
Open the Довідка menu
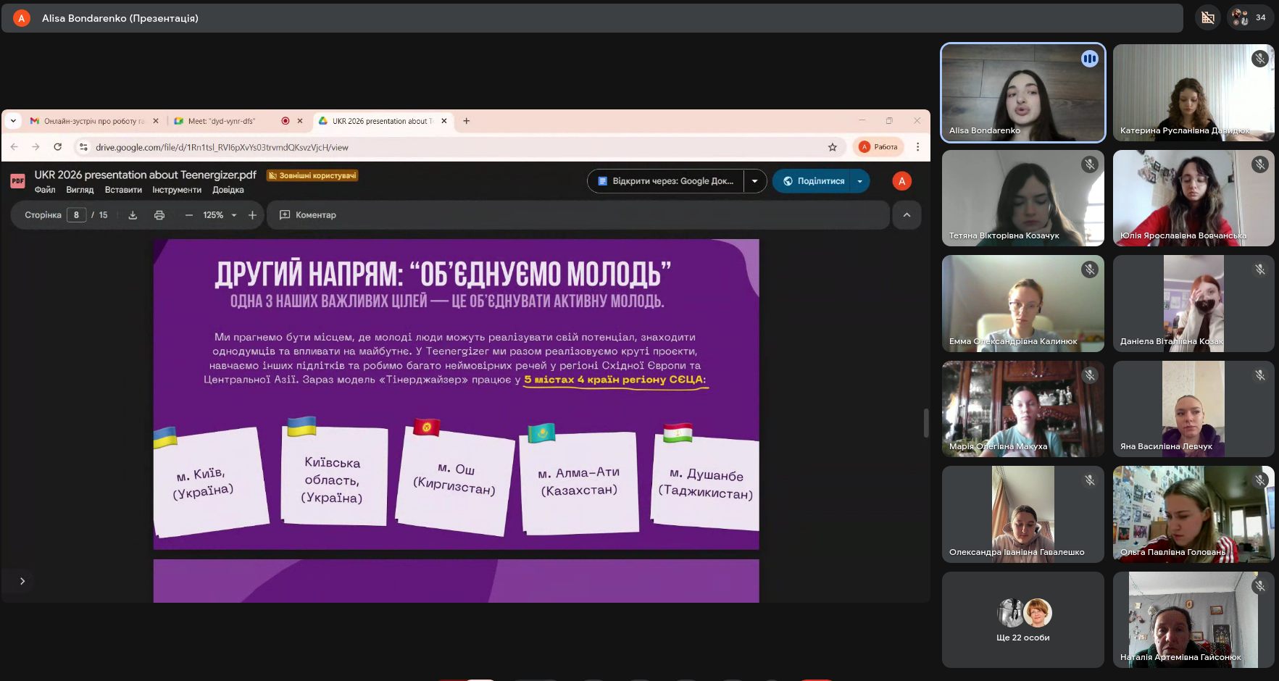click(228, 190)
